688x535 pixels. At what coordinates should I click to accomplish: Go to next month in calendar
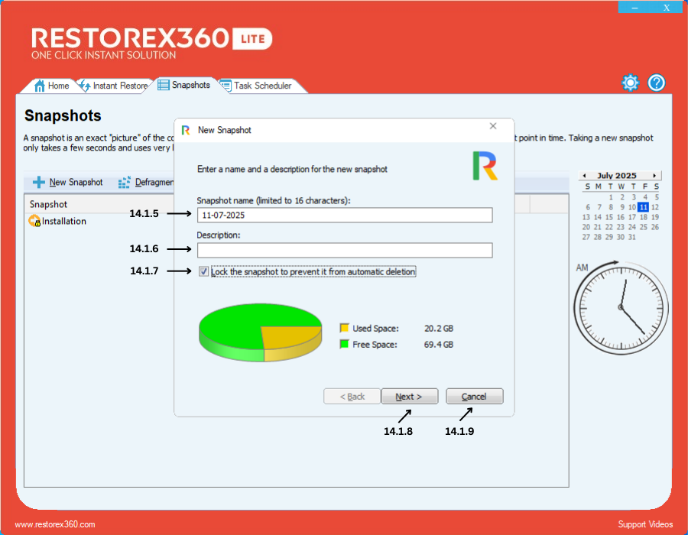pyautogui.click(x=654, y=176)
